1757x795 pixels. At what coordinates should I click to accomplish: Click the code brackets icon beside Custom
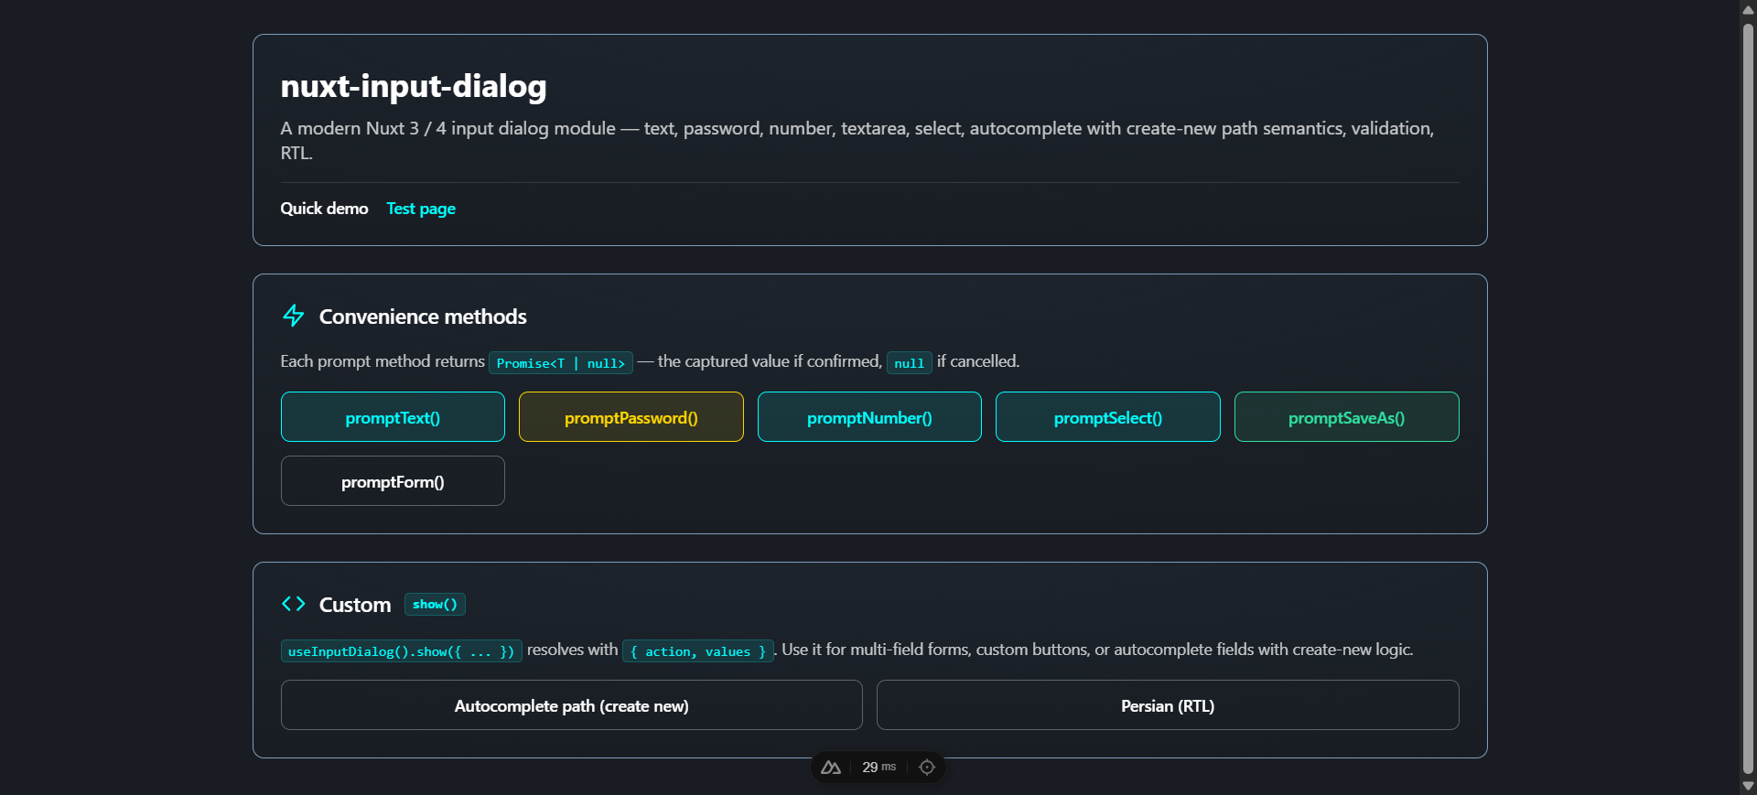(x=293, y=604)
